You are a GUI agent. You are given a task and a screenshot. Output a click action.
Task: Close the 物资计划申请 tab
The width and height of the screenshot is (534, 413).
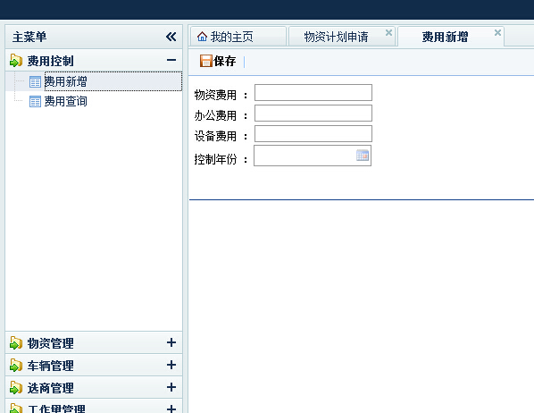pyautogui.click(x=388, y=32)
